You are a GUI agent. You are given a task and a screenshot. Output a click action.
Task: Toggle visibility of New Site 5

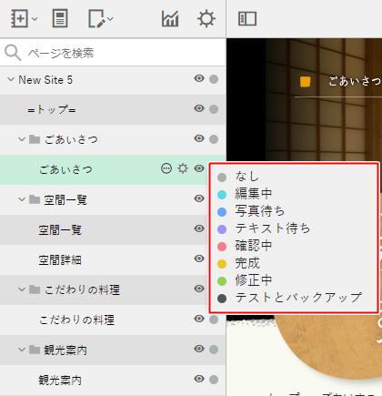[x=199, y=78]
